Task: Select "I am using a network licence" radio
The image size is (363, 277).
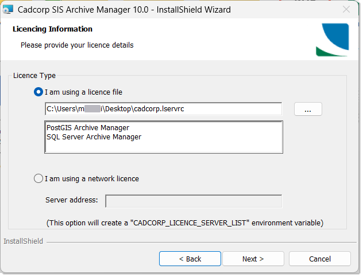Action: (x=39, y=178)
